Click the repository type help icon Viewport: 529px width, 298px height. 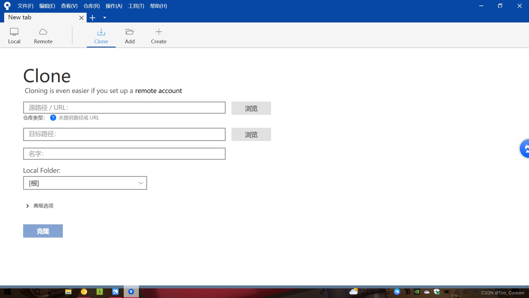pyautogui.click(x=53, y=118)
